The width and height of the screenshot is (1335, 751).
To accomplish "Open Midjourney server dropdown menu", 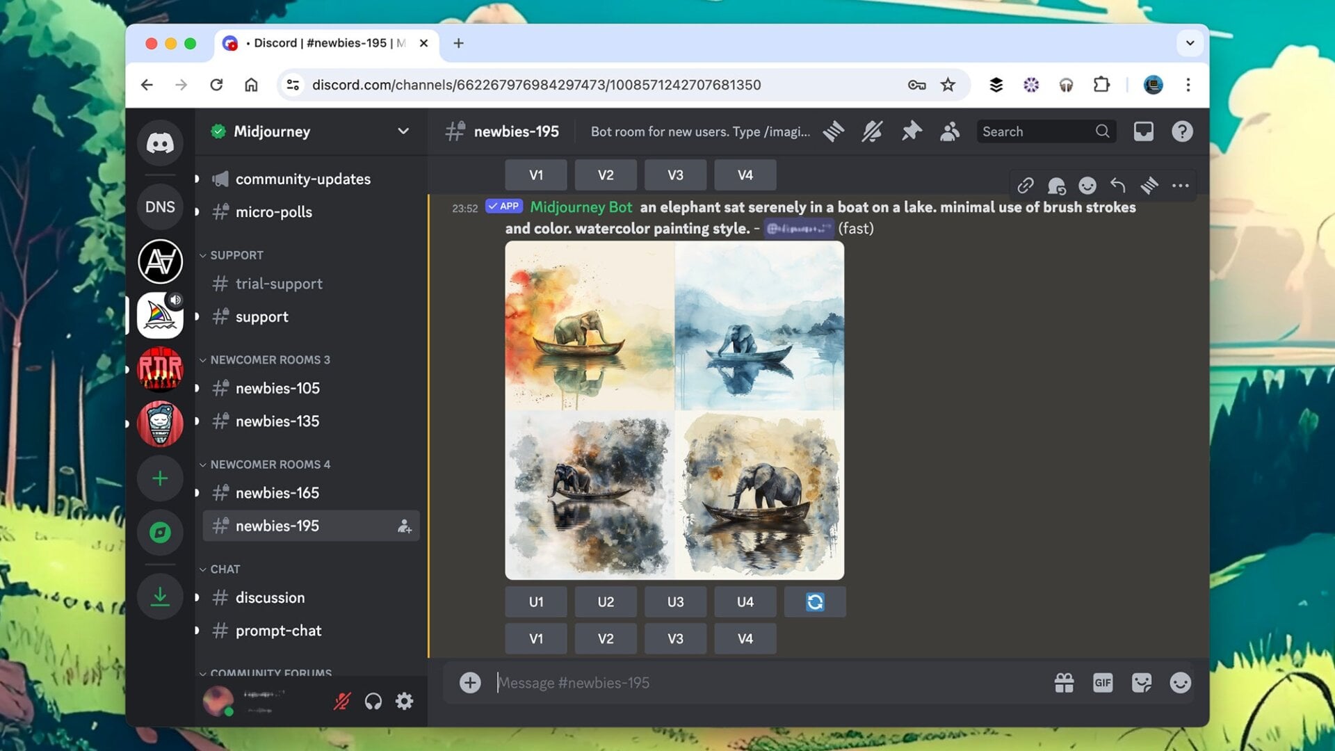I will tap(403, 131).
